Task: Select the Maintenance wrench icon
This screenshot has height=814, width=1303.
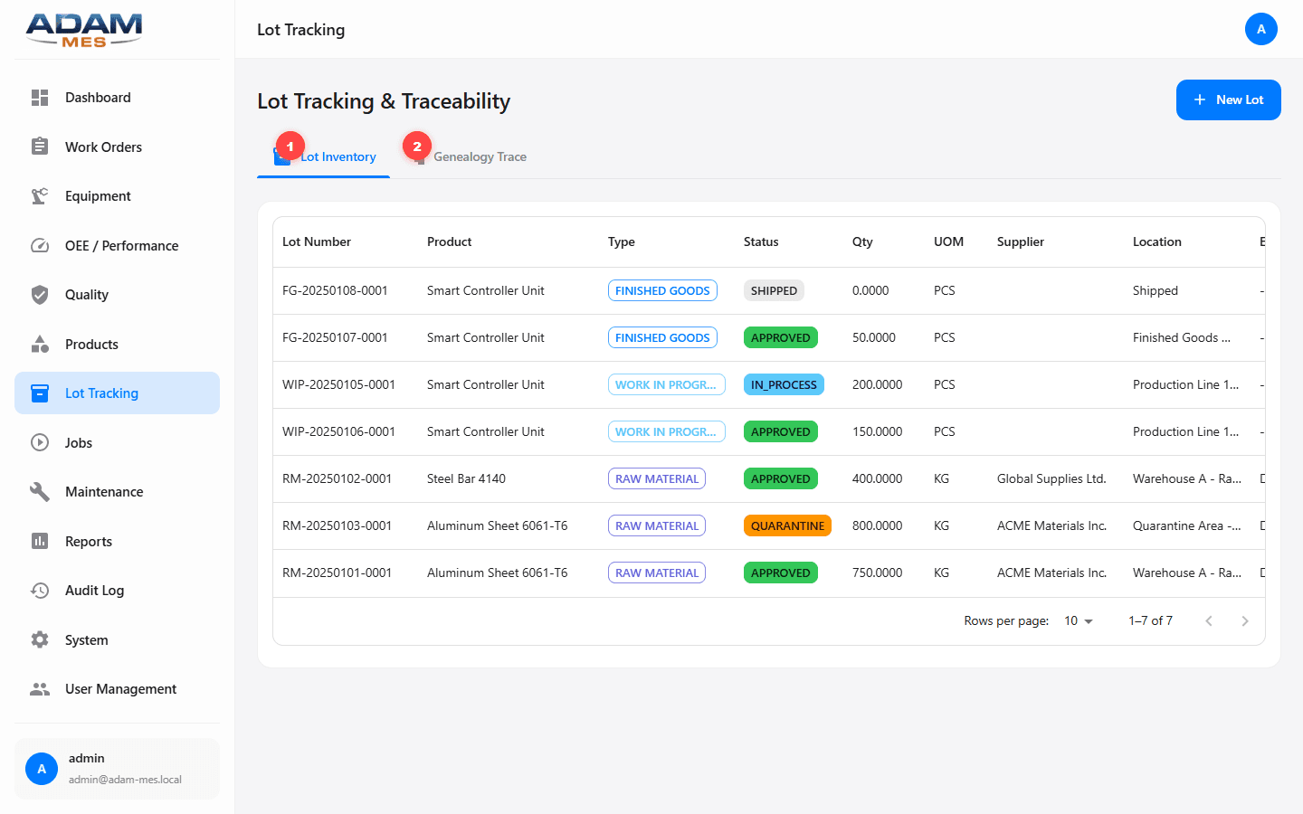Action: tap(40, 491)
